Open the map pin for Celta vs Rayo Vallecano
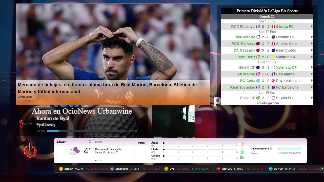This screenshot has height=182, width=324. tap(312, 81)
